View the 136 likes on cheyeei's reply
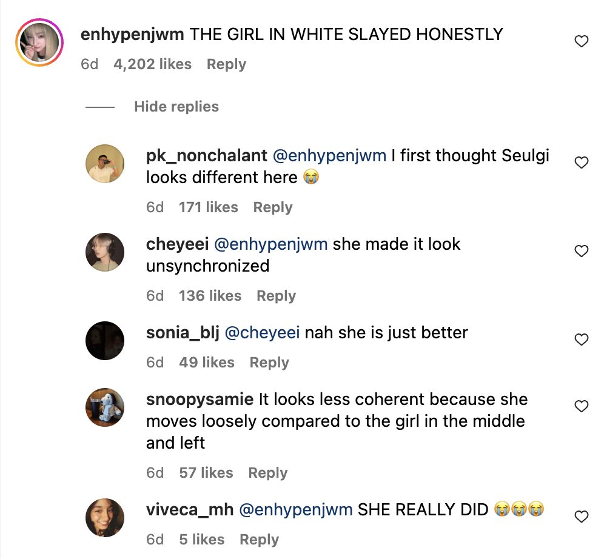The image size is (604, 559). [210, 296]
